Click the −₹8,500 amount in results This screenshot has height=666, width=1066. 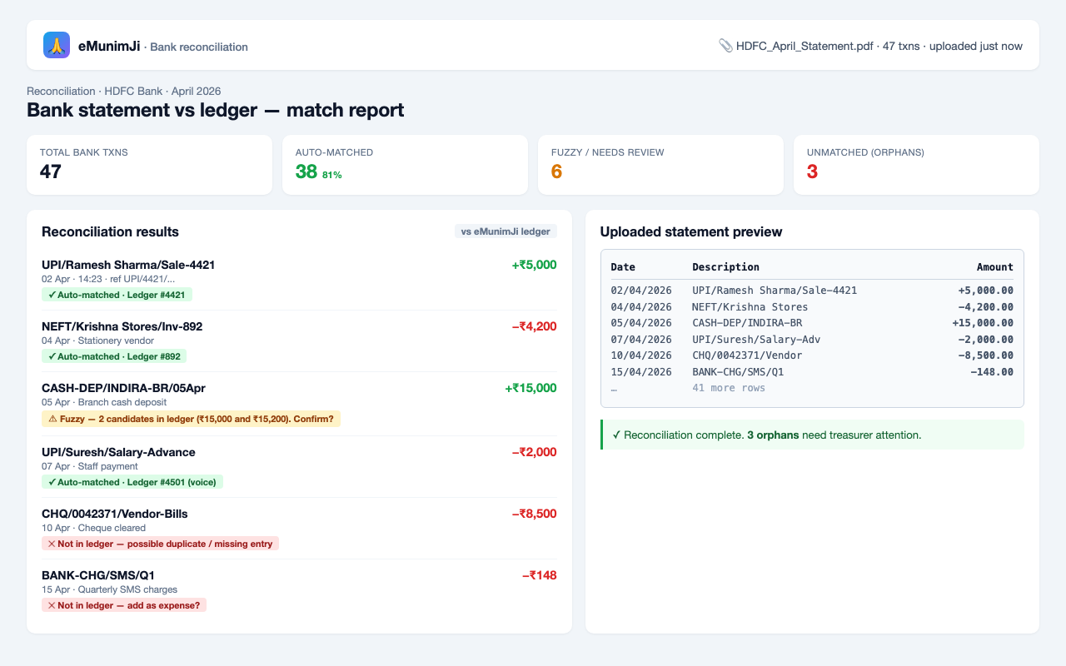click(x=534, y=514)
